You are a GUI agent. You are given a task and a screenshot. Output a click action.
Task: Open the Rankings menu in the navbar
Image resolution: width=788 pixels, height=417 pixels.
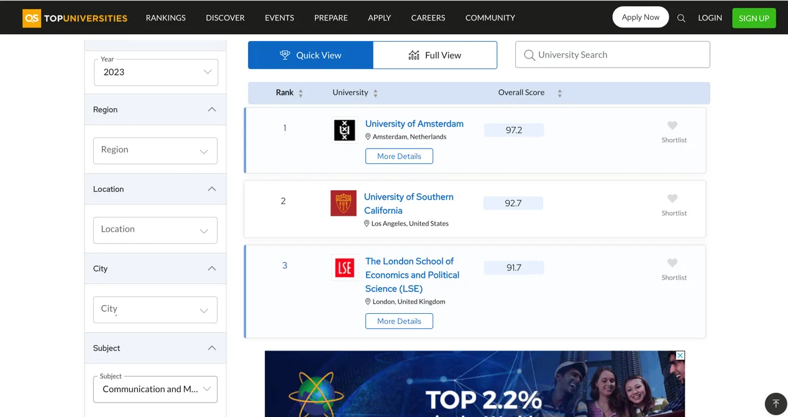coord(165,18)
